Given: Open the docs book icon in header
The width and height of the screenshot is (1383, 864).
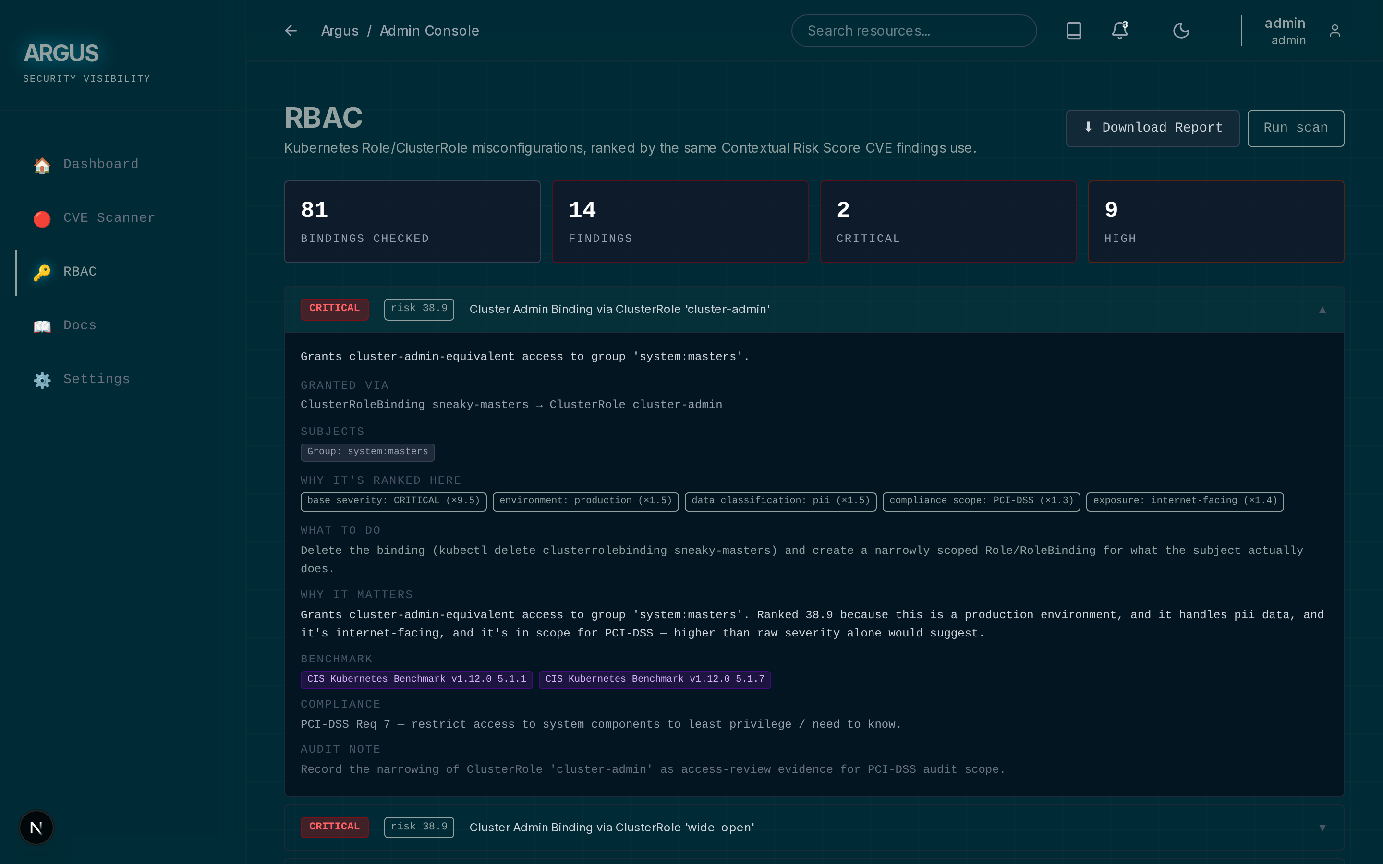Looking at the screenshot, I should (1073, 31).
